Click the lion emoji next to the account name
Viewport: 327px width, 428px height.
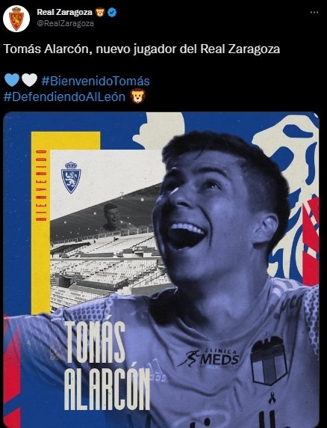[x=100, y=12]
